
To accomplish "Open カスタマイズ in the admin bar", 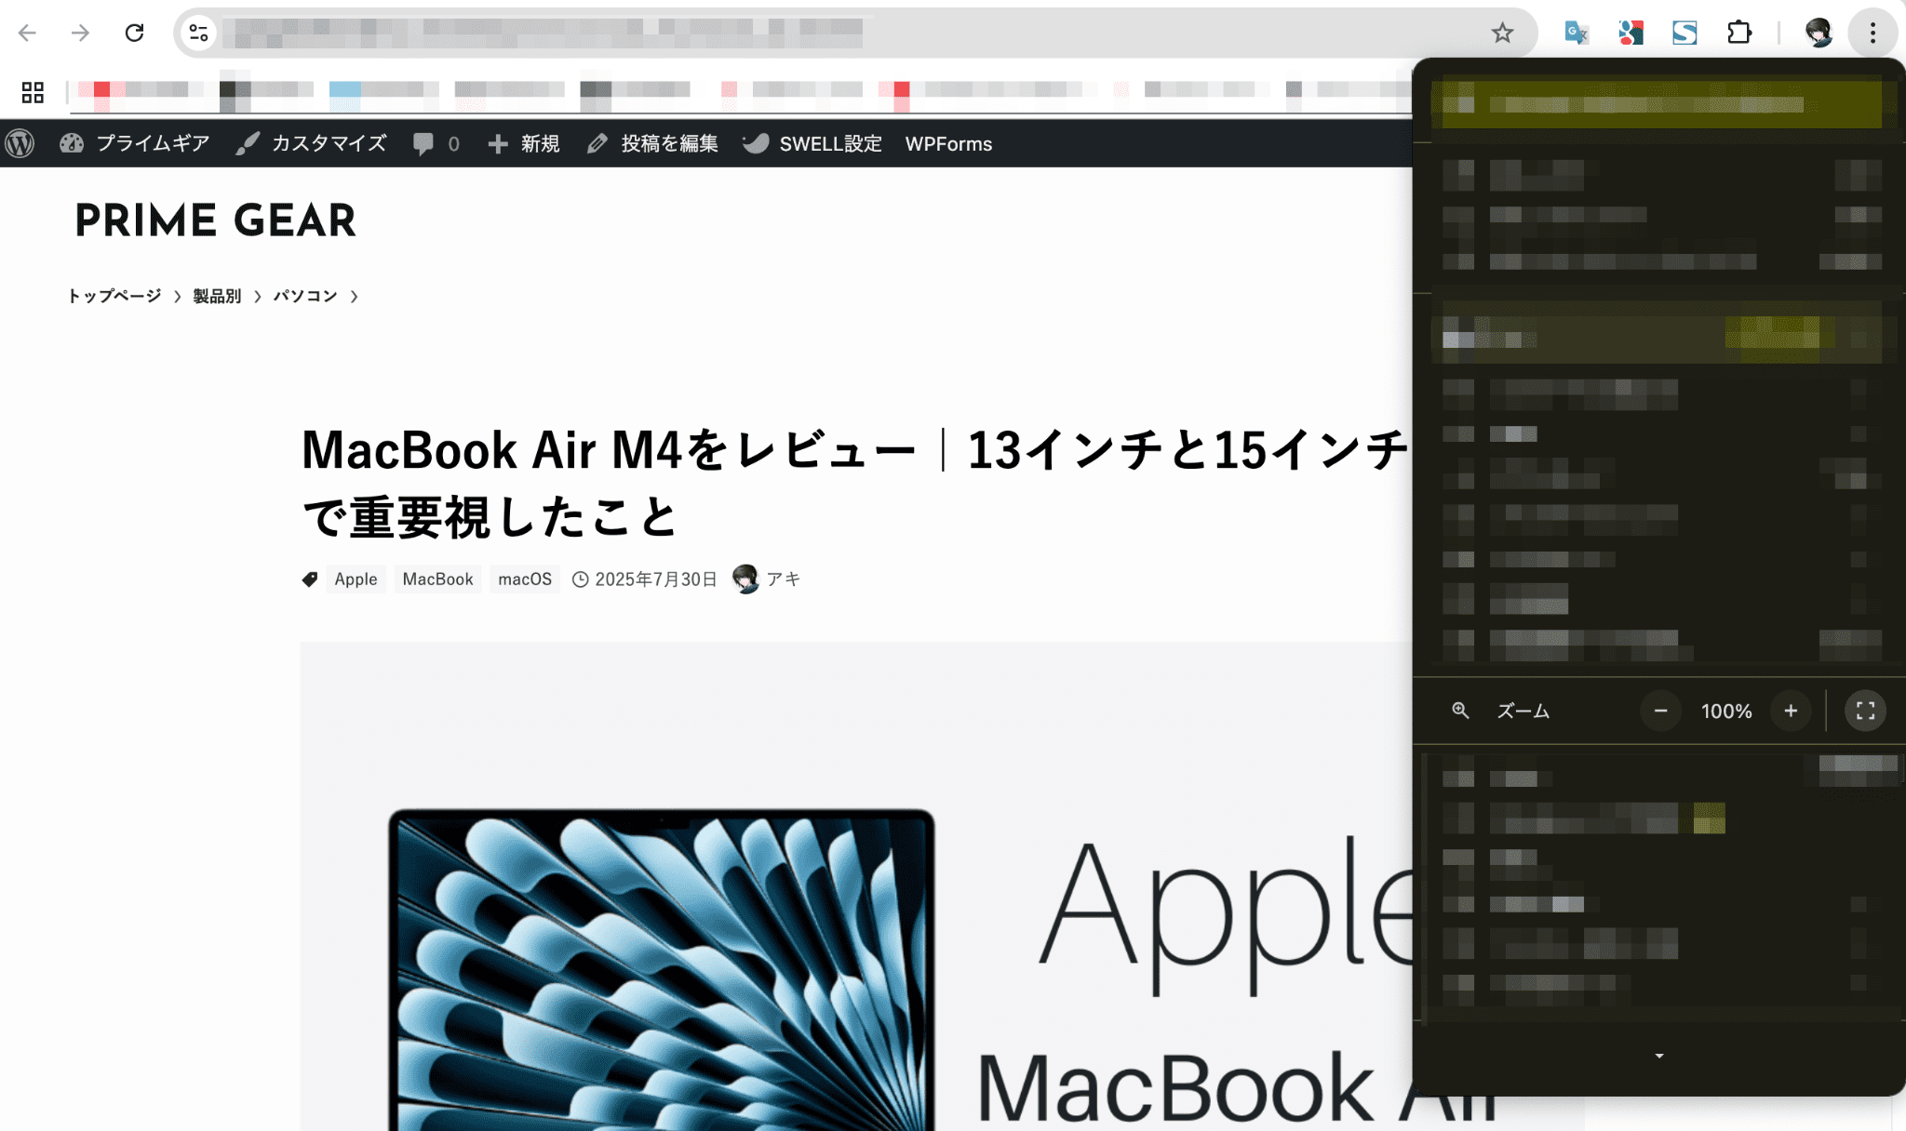I will (x=311, y=143).
